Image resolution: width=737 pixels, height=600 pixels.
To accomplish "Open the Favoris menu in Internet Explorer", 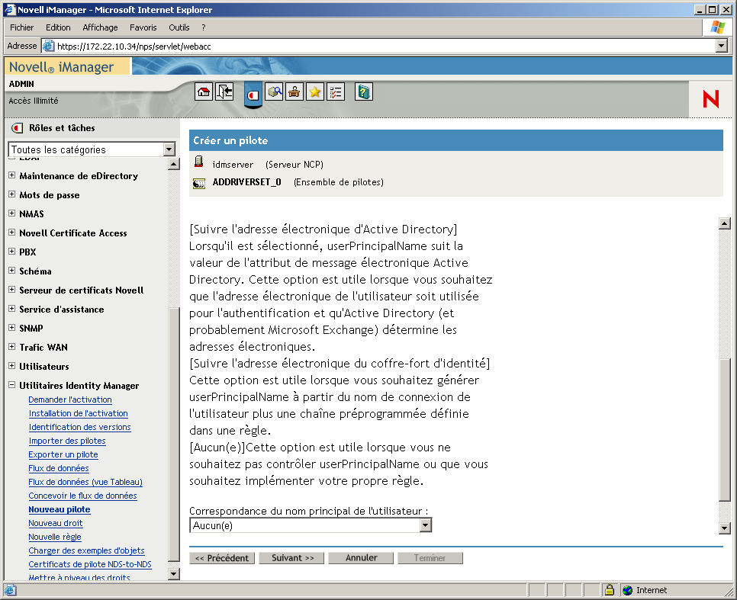I will (x=143, y=27).
